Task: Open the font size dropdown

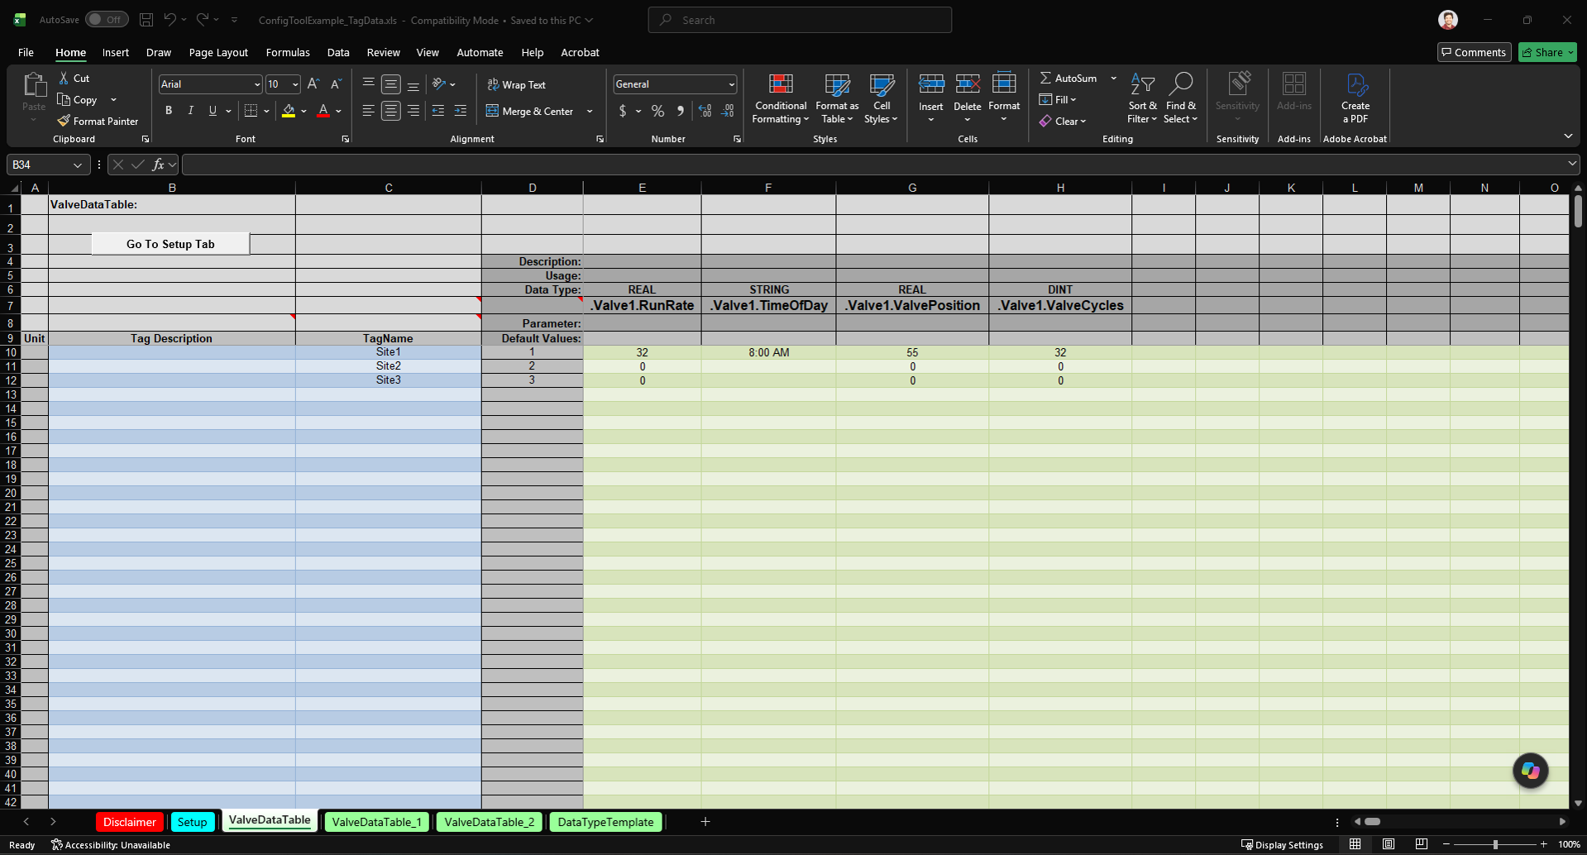Action: [295, 84]
